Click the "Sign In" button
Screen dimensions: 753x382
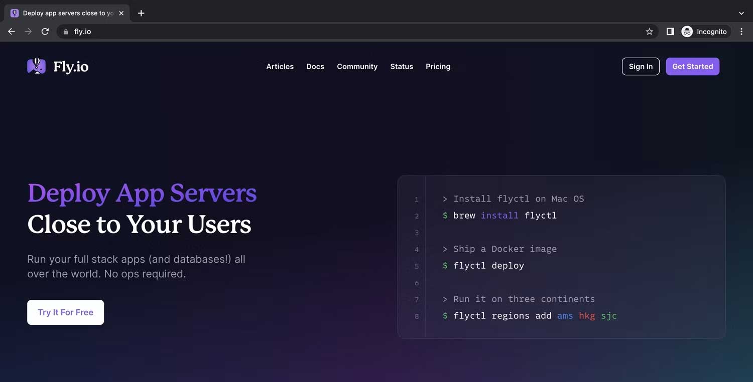coord(641,66)
